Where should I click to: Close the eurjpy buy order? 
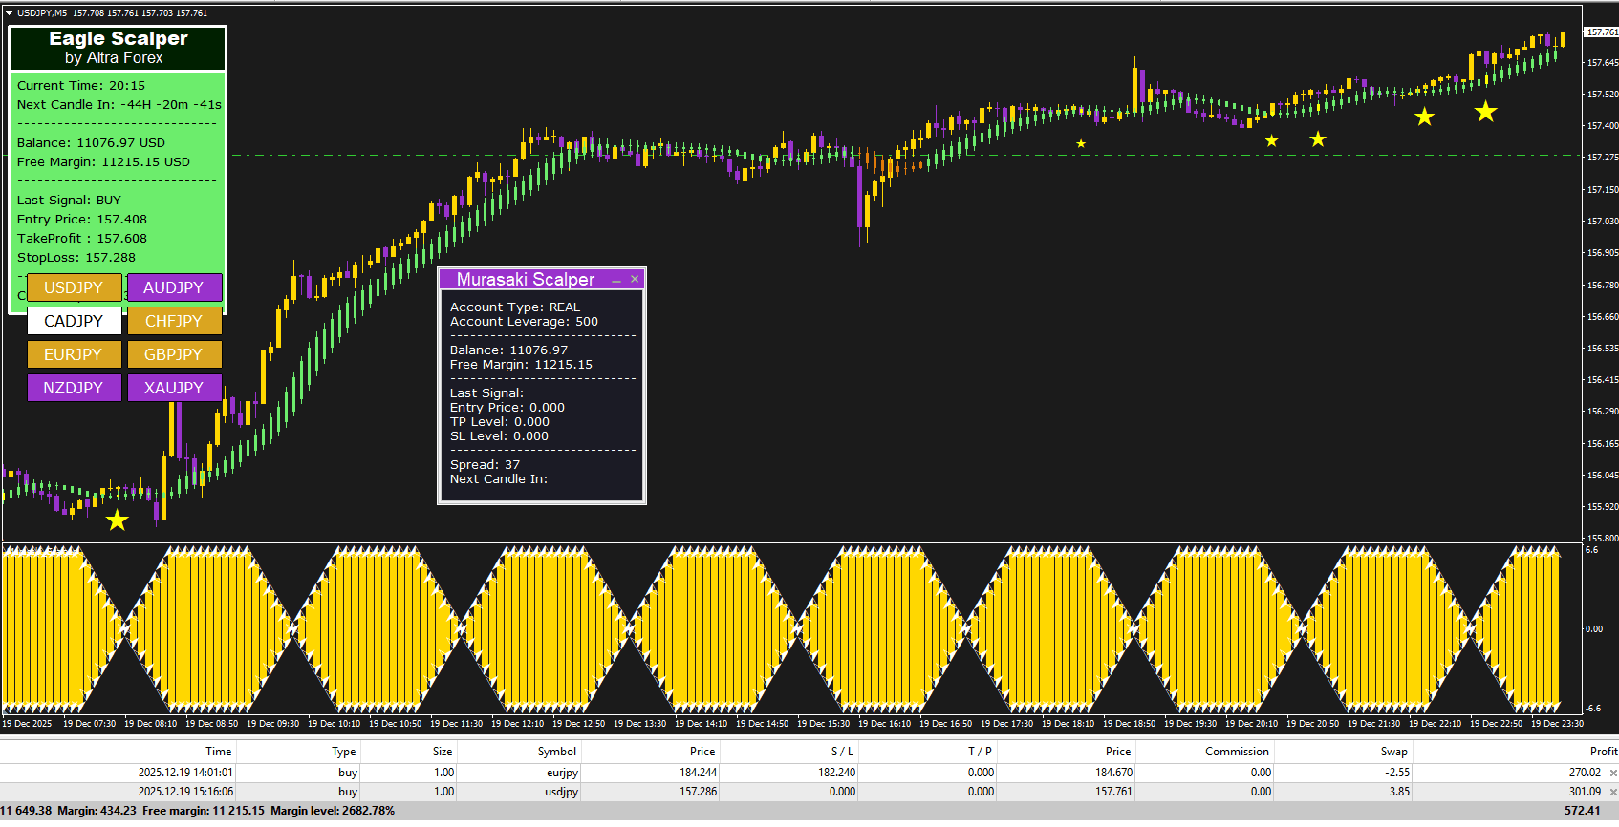[1613, 773]
